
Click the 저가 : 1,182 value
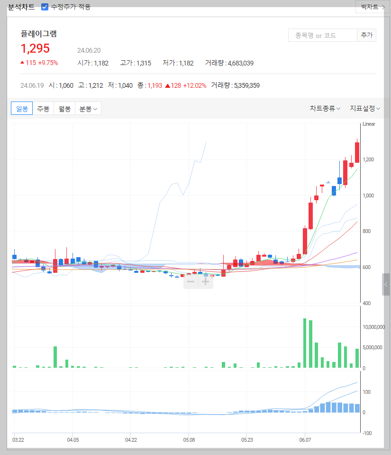pos(178,63)
